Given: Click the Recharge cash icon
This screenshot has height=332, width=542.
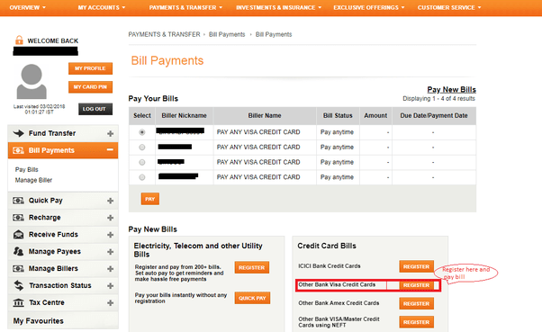Looking at the screenshot, I should [18, 218].
